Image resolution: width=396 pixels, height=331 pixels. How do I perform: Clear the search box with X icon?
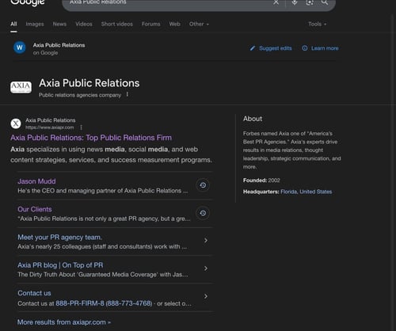tap(276, 2)
